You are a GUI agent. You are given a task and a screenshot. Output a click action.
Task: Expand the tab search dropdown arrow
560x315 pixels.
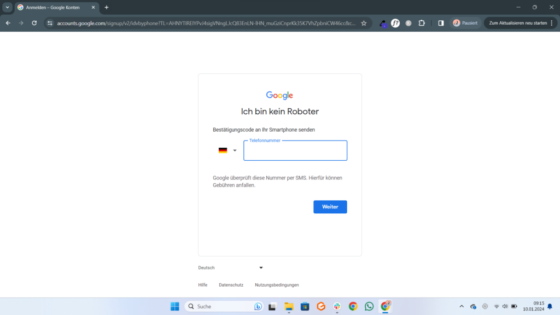8,7
